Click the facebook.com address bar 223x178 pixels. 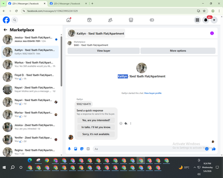110,11
